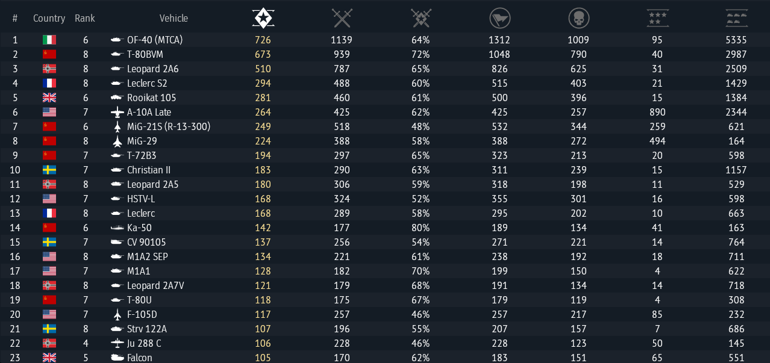Image resolution: width=770 pixels, height=363 pixels.
Task: Open the OF-40 (MTCA) vehicle entry
Action: tap(155, 40)
